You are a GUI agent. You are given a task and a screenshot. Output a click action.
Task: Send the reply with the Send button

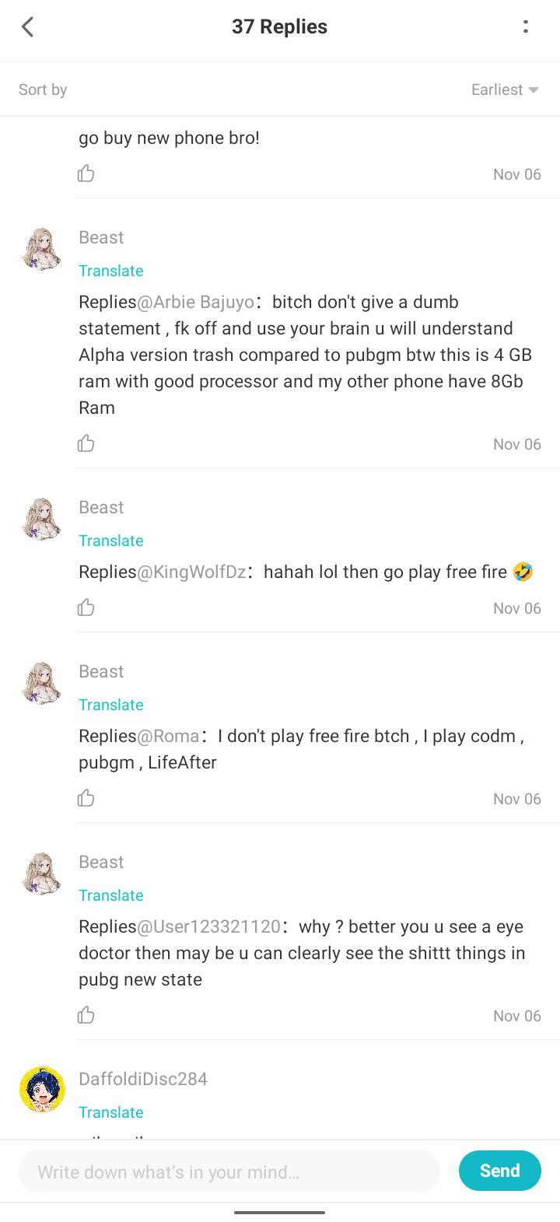[500, 1171]
